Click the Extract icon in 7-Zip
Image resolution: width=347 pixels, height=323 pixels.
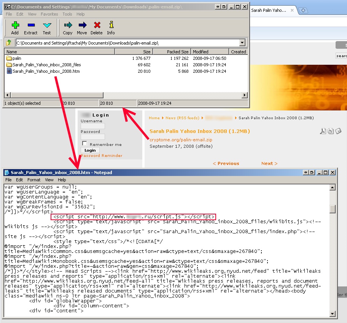31,28
